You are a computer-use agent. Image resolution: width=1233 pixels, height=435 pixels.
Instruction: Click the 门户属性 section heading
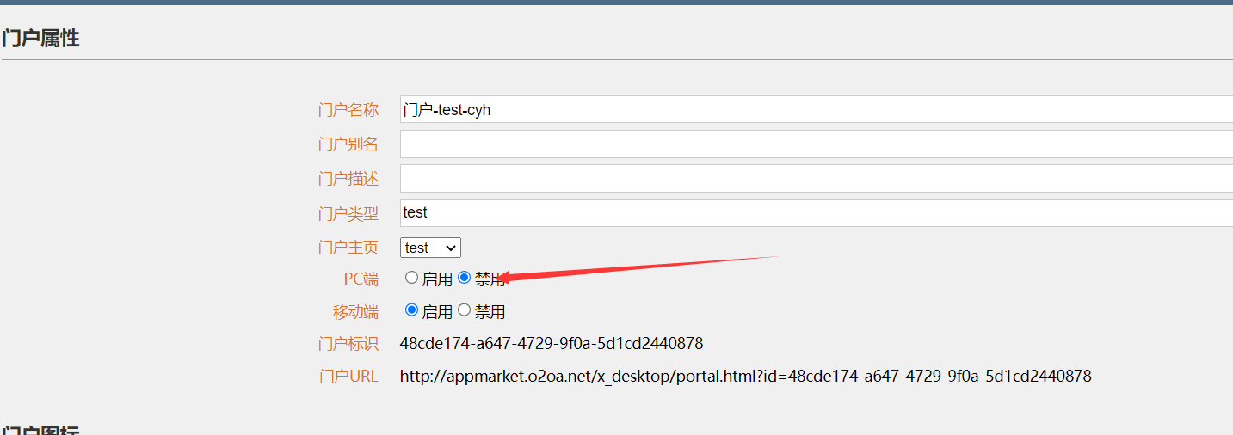tap(40, 39)
